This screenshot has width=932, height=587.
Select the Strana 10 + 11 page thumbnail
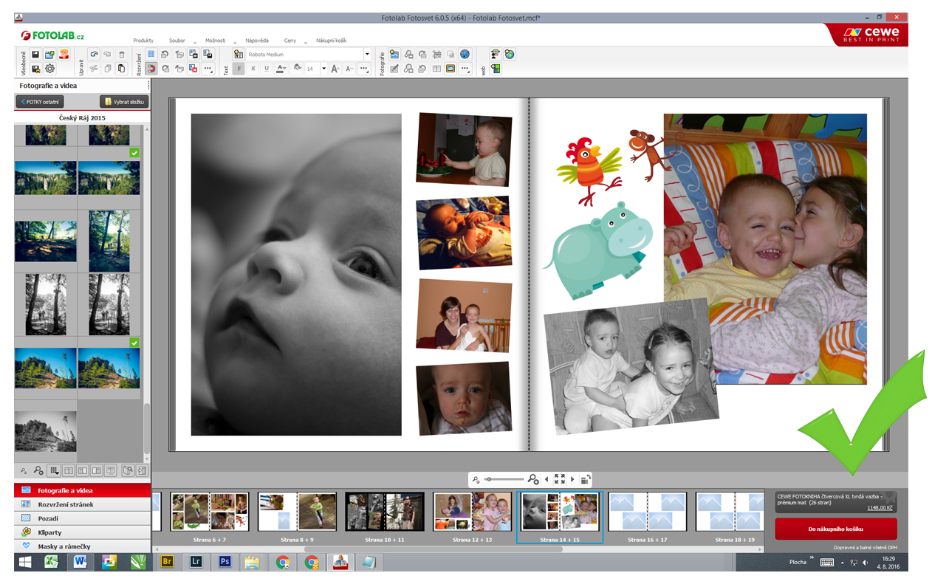[x=385, y=512]
